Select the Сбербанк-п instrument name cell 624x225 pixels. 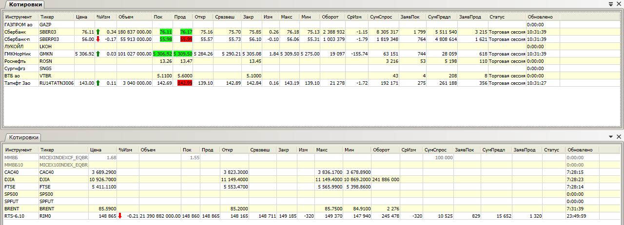21,39
